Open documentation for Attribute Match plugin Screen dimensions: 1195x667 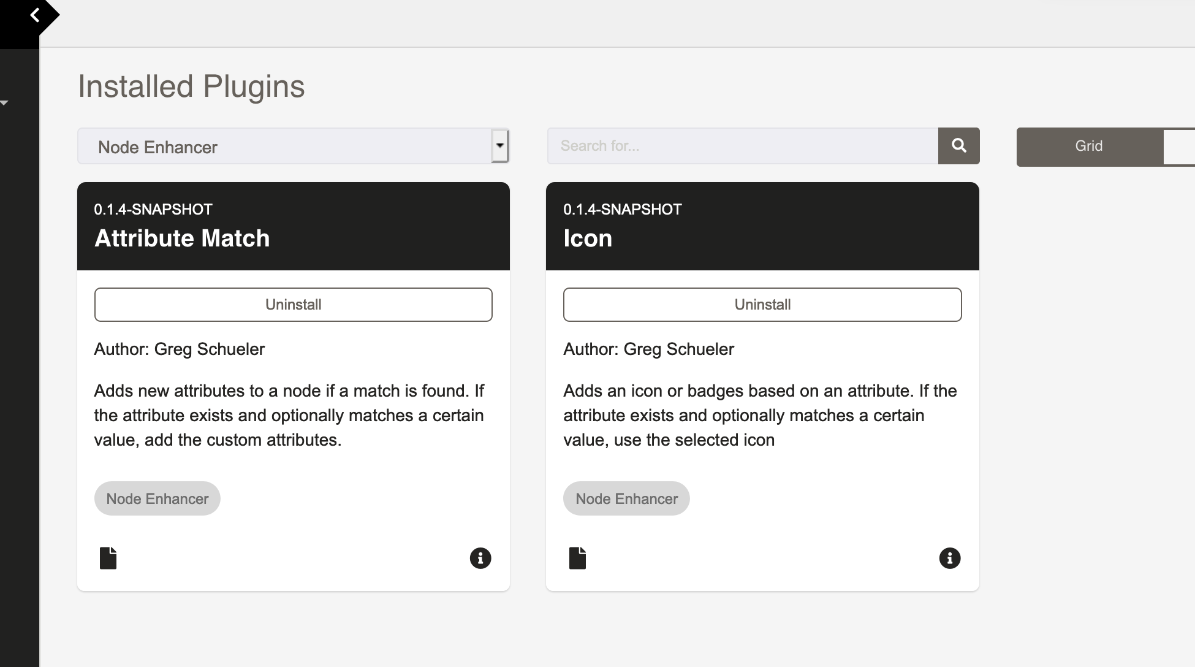coord(108,558)
